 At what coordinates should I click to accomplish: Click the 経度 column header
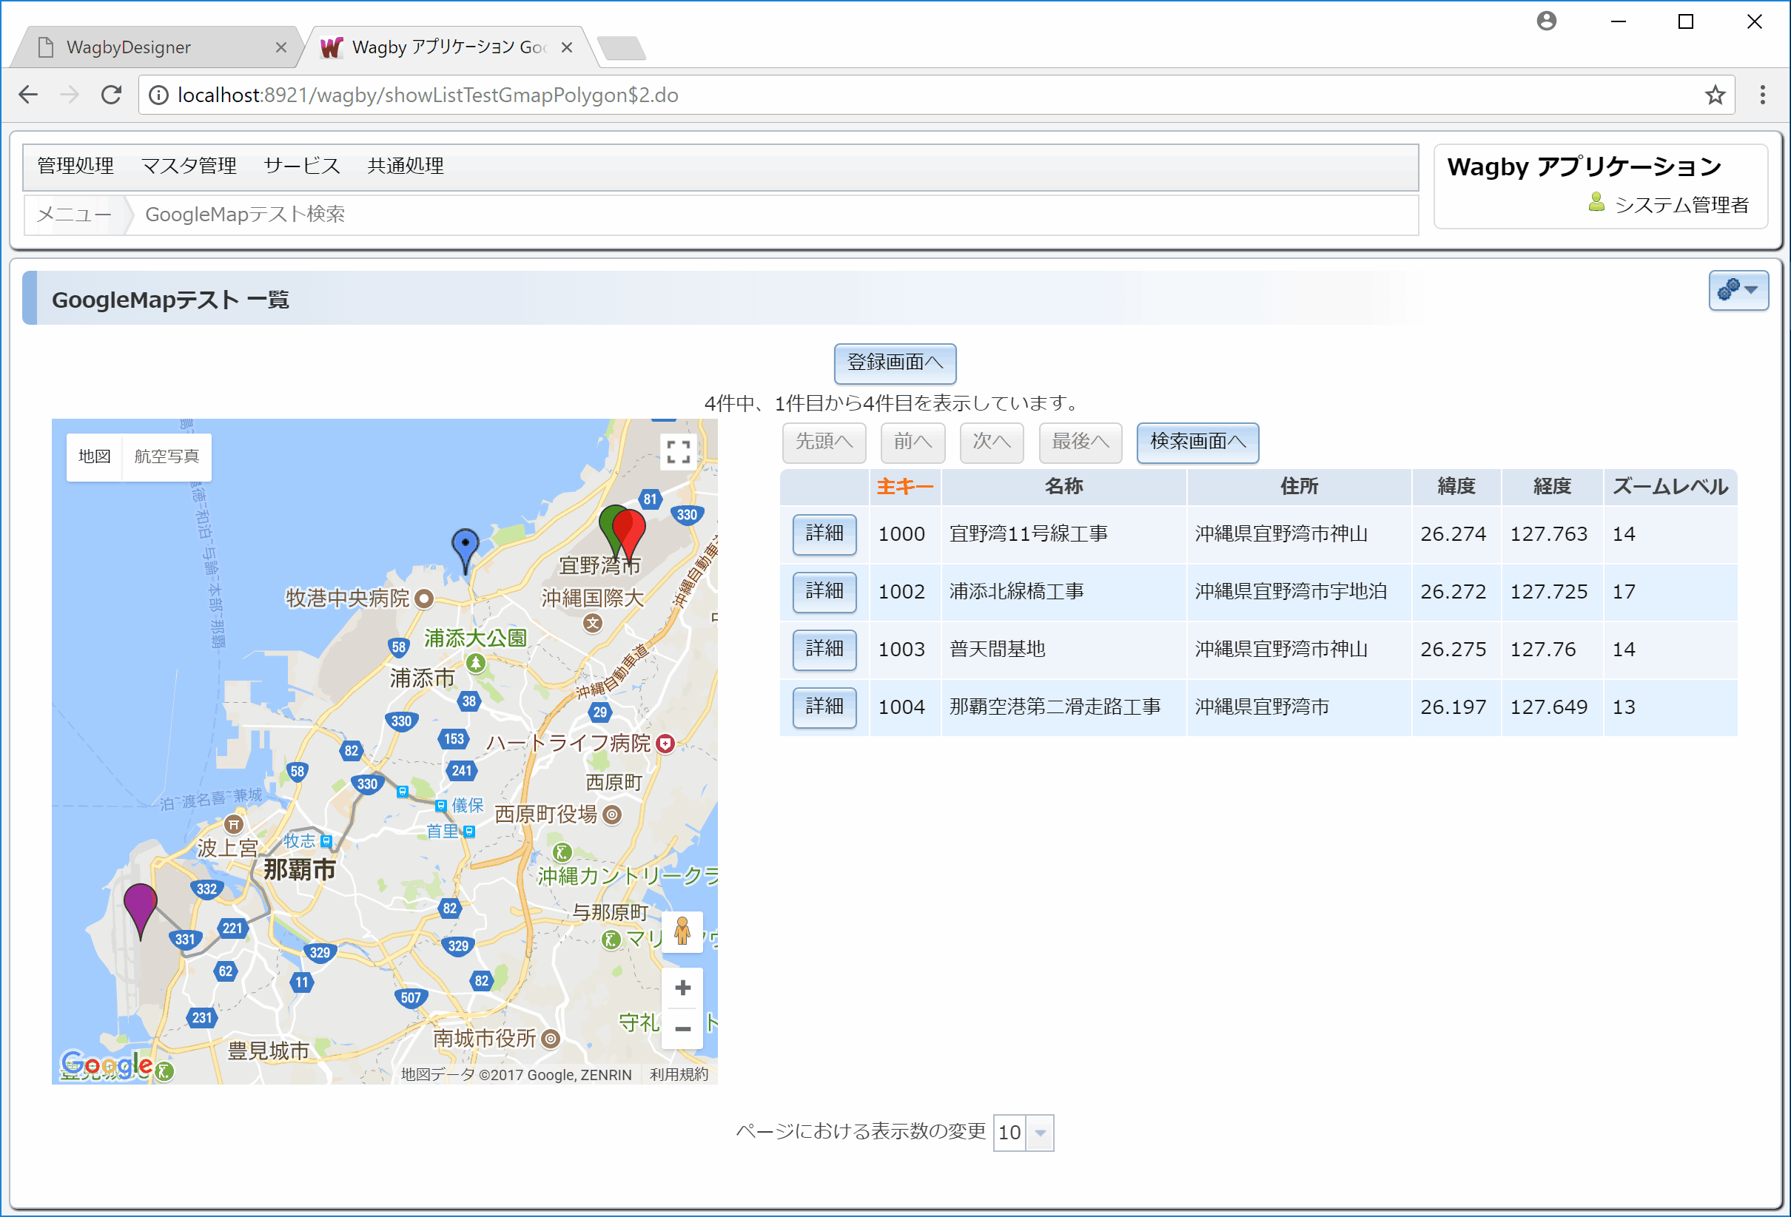coord(1551,487)
